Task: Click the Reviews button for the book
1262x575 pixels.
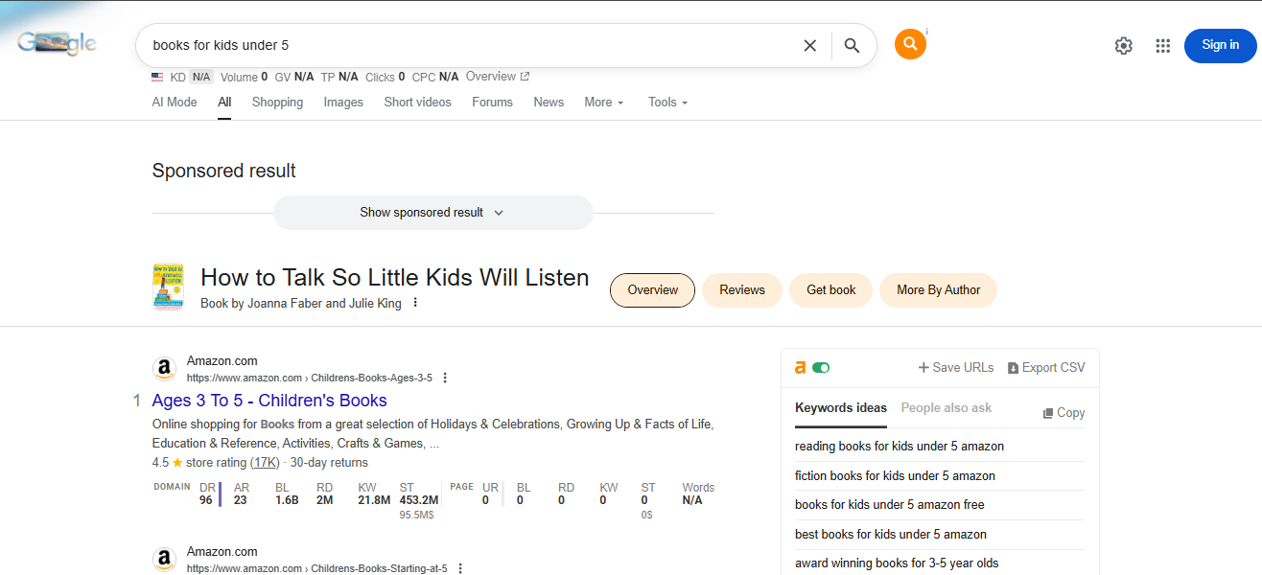Action: tap(741, 289)
